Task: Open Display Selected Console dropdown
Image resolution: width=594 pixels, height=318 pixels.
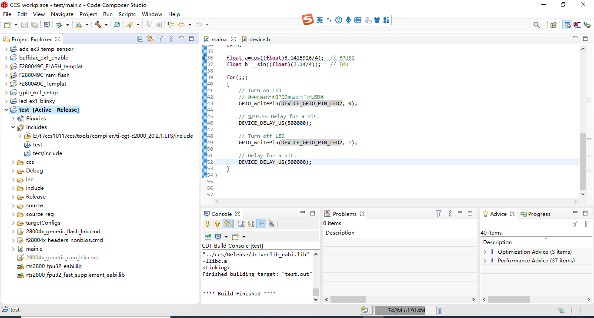Action: click(x=226, y=237)
